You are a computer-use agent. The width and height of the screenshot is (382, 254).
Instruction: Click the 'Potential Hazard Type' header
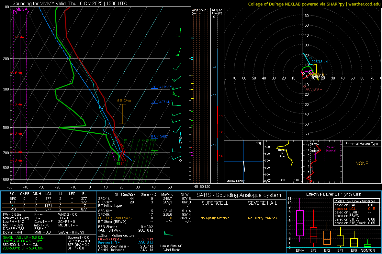[x=362, y=144]
